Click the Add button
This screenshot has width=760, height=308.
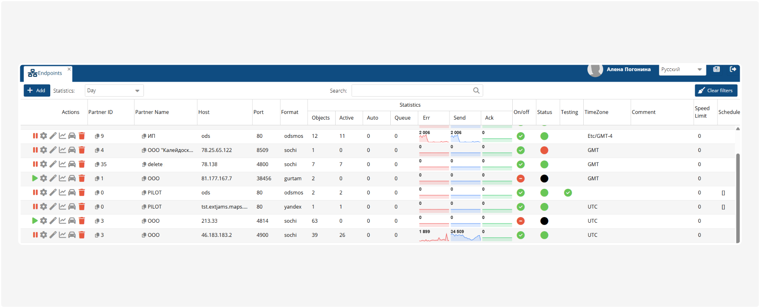tap(36, 91)
